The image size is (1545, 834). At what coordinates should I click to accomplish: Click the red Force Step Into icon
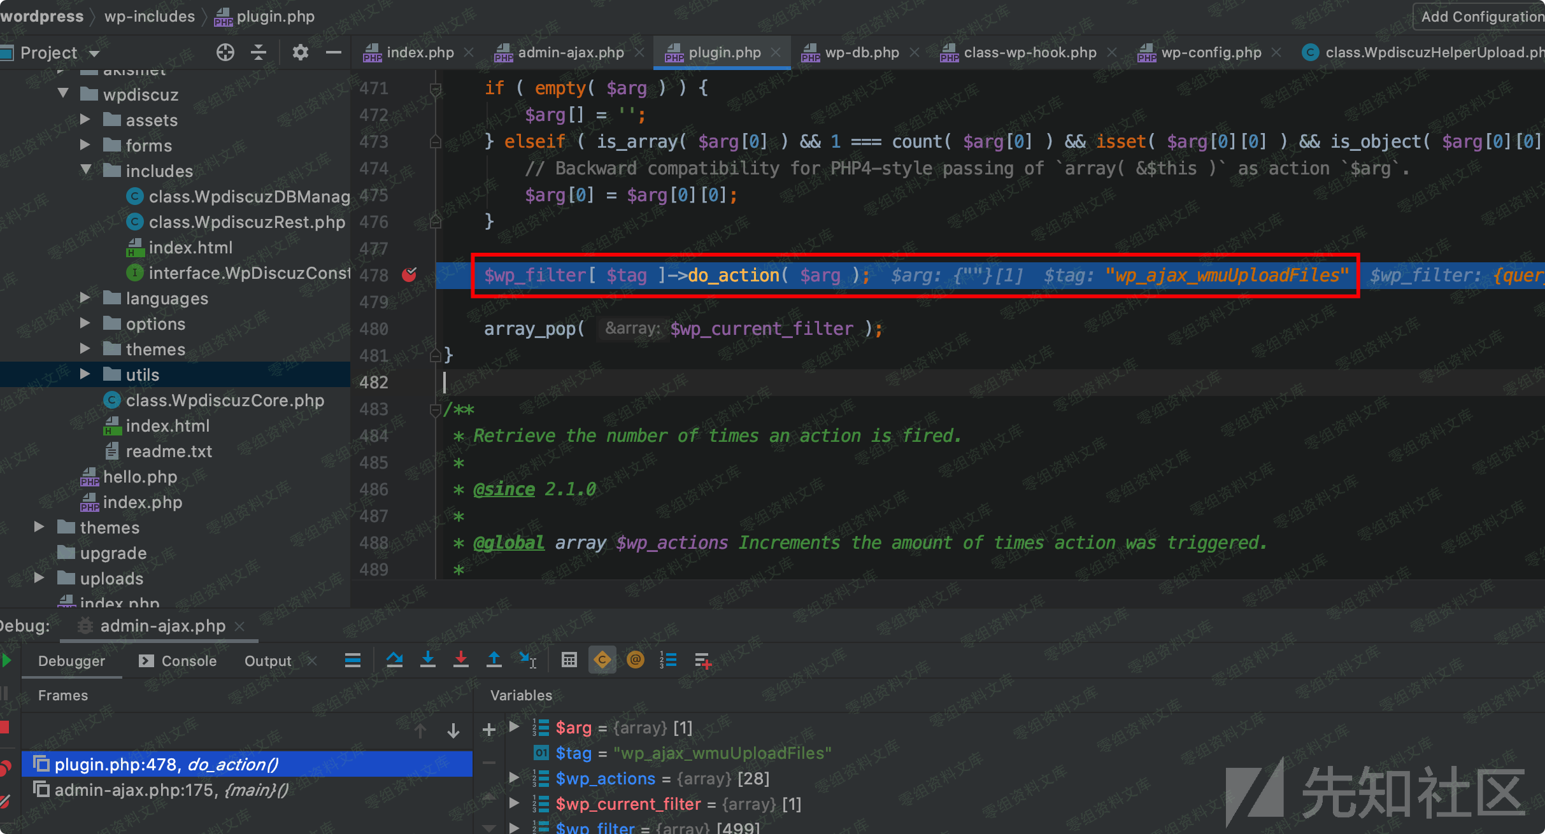(461, 660)
